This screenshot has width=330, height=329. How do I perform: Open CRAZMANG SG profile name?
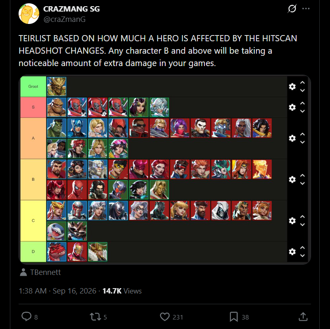71,9
